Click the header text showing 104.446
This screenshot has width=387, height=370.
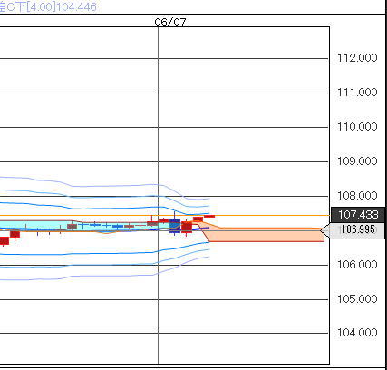tap(76, 6)
